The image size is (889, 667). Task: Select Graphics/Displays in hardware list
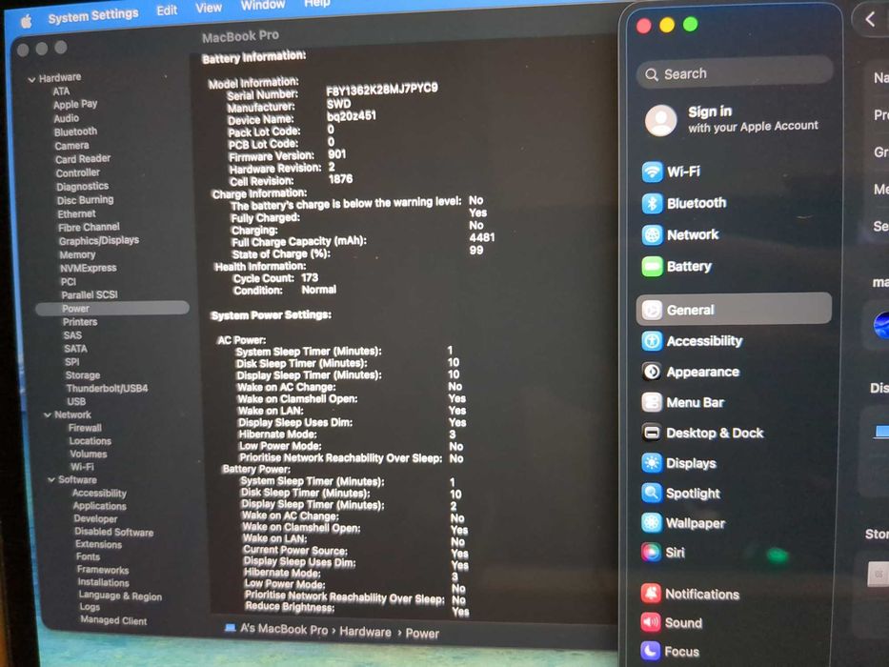coord(99,240)
